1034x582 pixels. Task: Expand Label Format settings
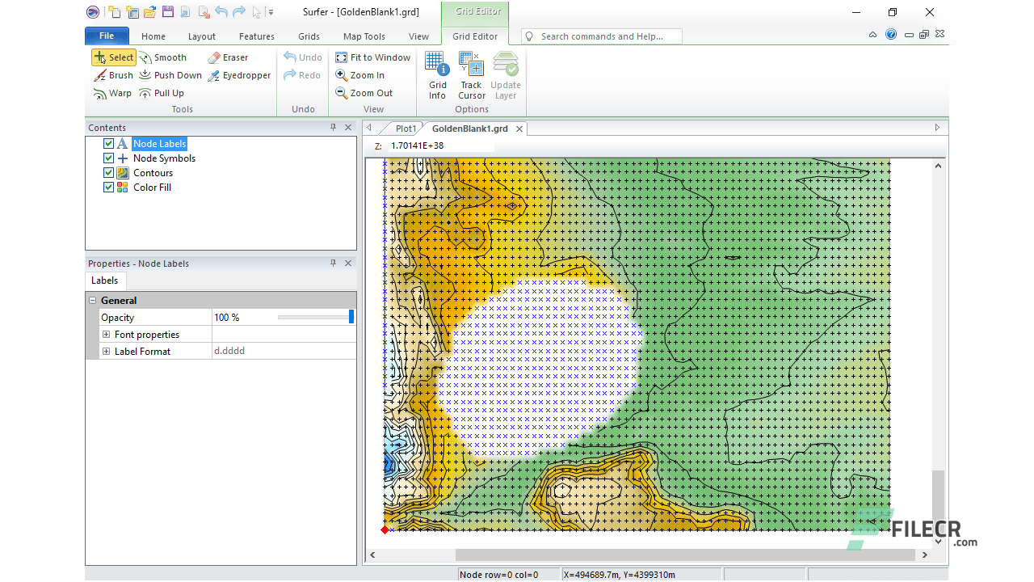click(x=106, y=351)
